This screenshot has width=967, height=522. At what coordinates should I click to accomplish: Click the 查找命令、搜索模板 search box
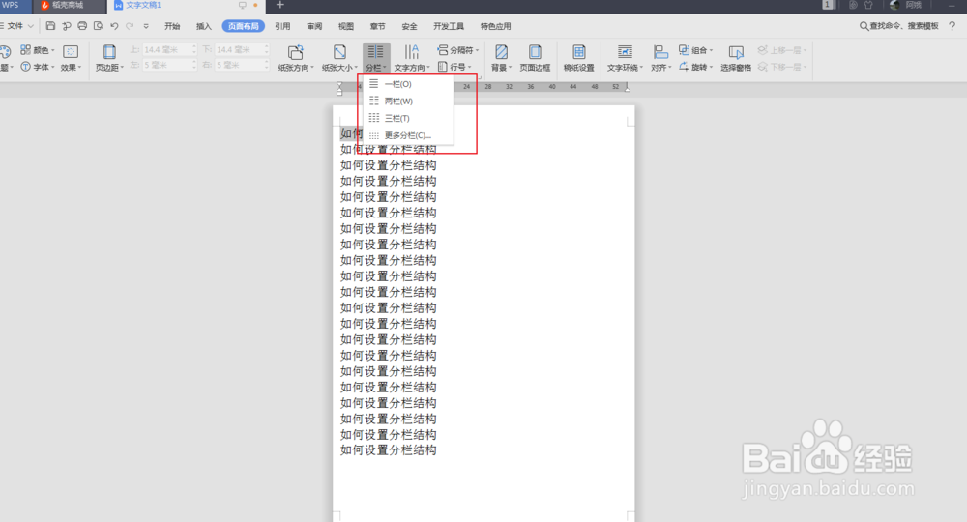tap(899, 26)
